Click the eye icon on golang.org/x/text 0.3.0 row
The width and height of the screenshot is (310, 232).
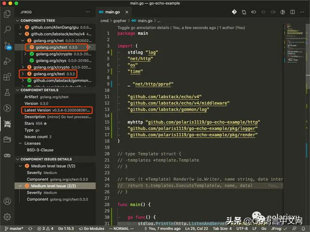tap(89, 47)
